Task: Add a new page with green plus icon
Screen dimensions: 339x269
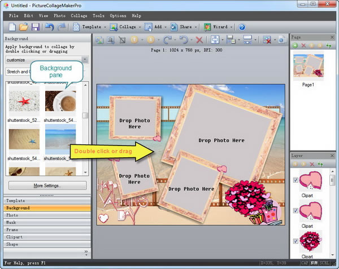Action: (x=295, y=45)
